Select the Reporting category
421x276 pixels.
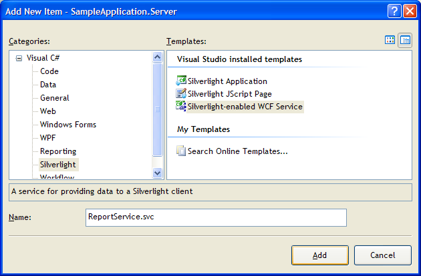tap(58, 151)
